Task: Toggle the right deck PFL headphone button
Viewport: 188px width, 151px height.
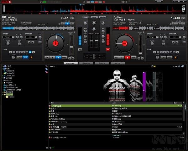Action: [108, 49]
